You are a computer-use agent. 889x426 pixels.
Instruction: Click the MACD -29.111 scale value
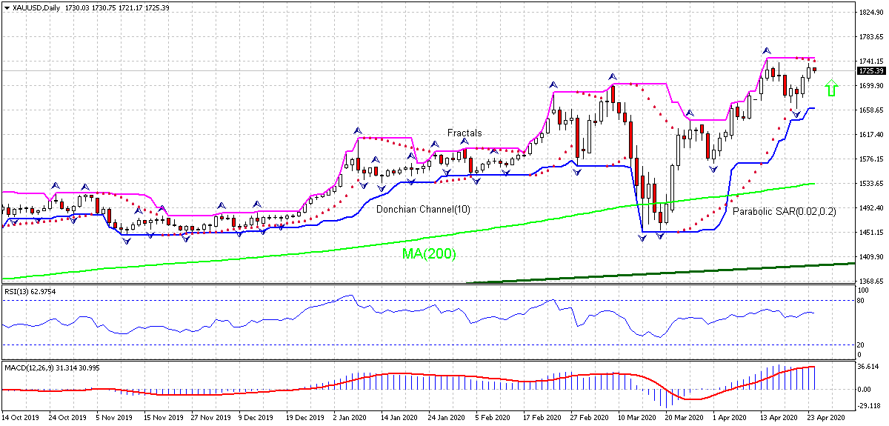[868, 406]
